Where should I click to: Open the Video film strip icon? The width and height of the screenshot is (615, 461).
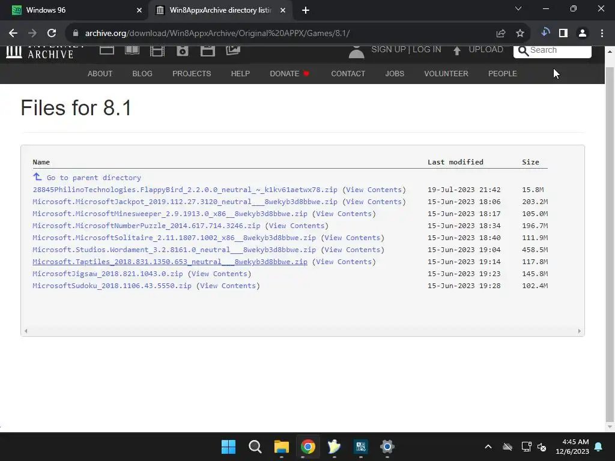(157, 51)
